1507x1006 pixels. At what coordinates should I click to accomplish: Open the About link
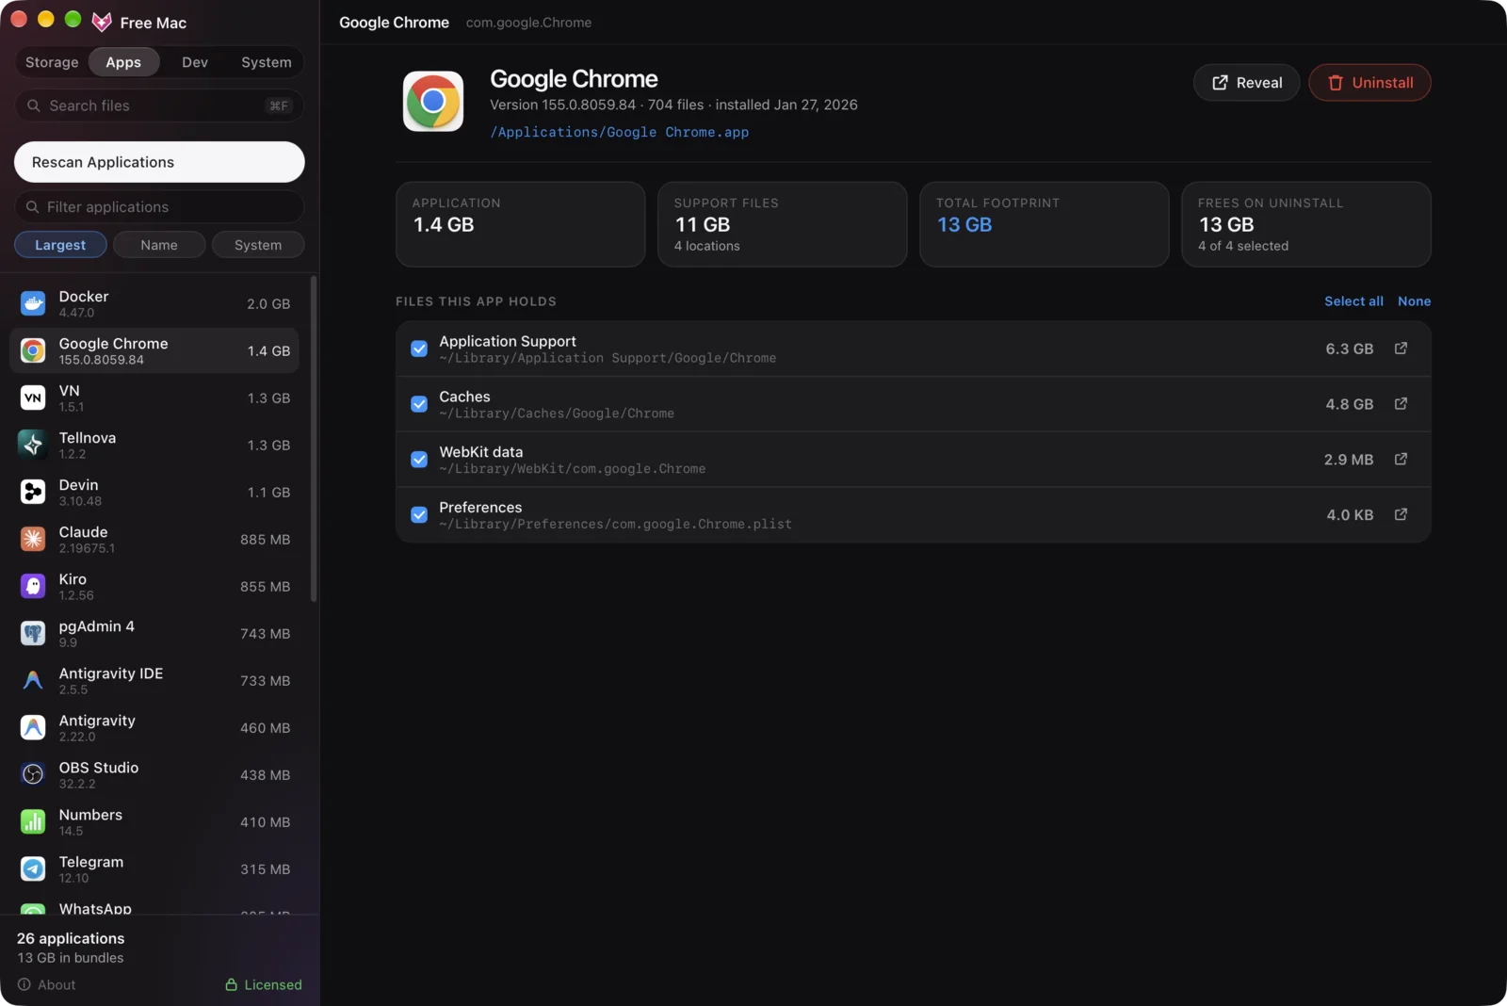(47, 984)
